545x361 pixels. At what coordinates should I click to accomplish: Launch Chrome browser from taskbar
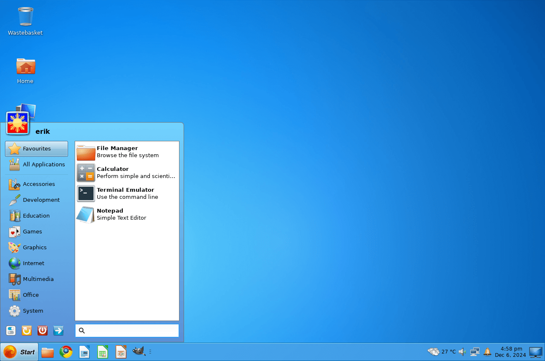click(x=66, y=352)
